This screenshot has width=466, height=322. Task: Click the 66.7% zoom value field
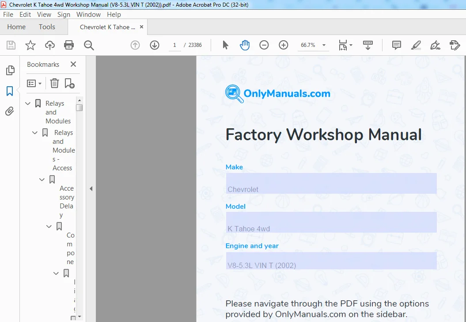pos(308,45)
